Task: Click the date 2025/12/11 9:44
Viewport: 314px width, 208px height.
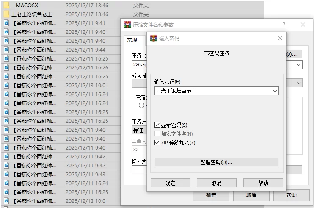Action: click(85, 50)
